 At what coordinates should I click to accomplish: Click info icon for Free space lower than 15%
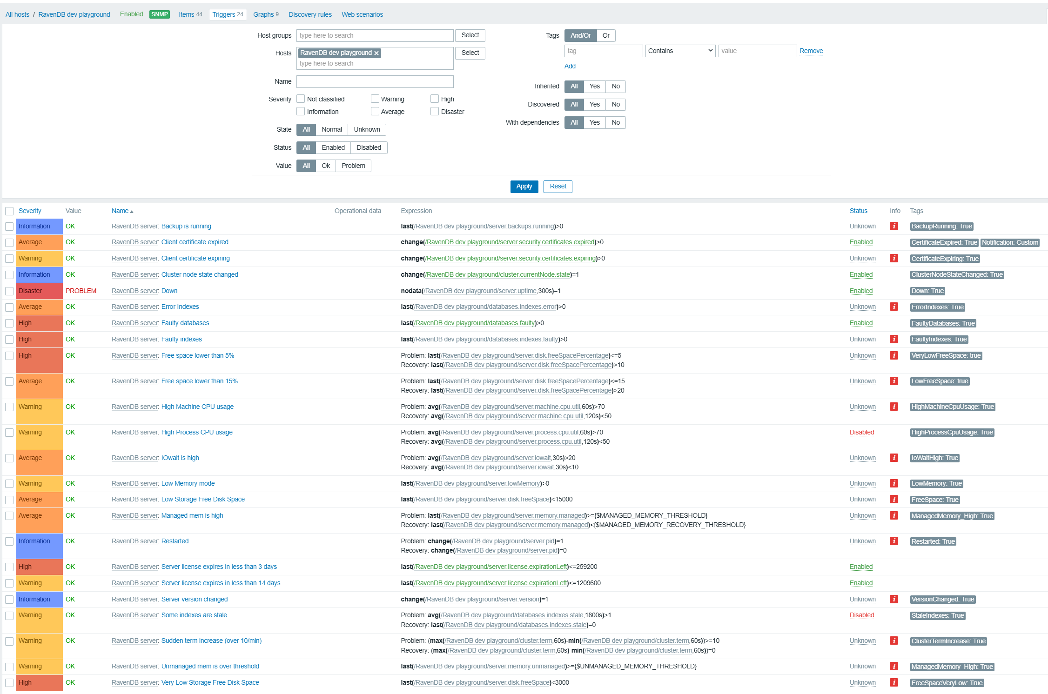tap(893, 381)
